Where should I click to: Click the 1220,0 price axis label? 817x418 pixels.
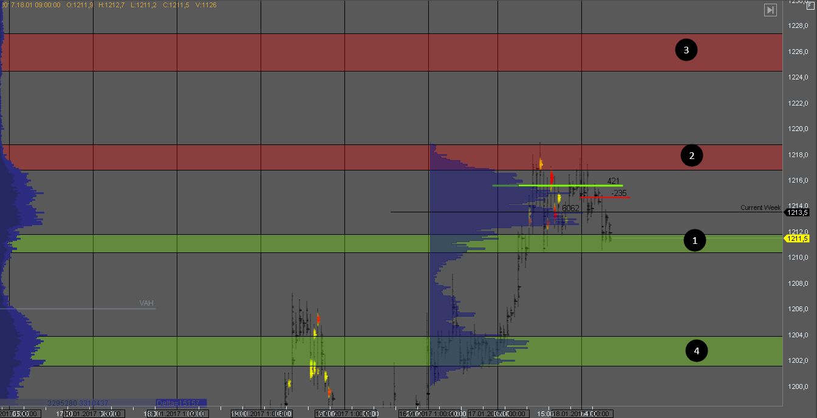pos(797,129)
